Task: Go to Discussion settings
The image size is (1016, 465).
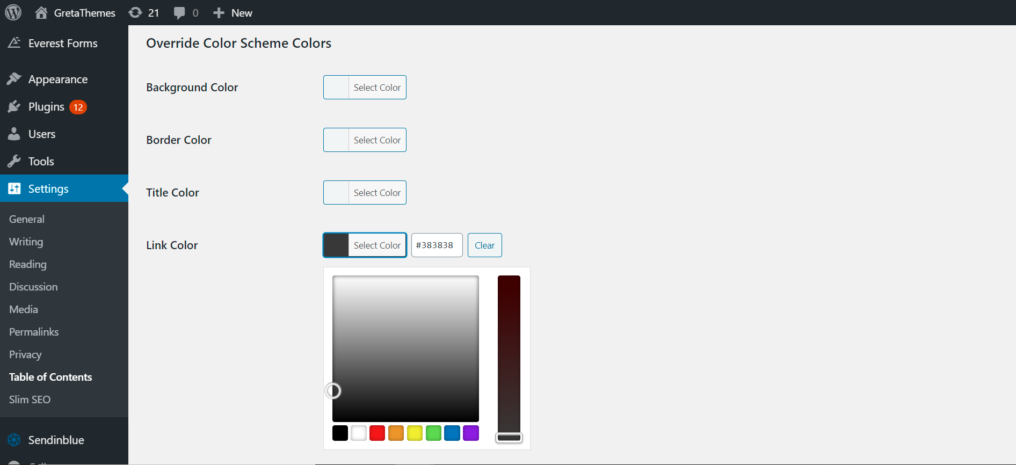Action: [33, 287]
